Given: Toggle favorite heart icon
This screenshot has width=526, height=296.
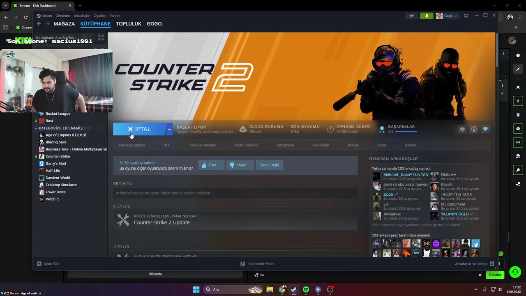Looking at the screenshot, I should 485,129.
